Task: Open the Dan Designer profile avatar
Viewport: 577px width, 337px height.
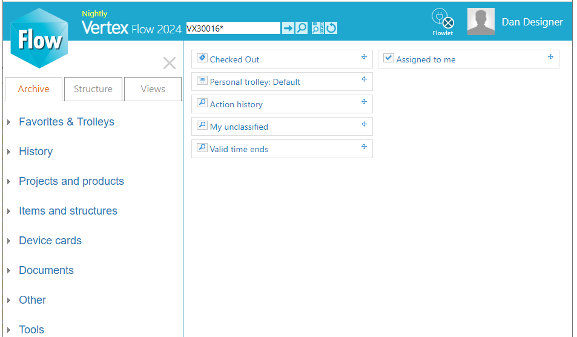Action: [481, 22]
